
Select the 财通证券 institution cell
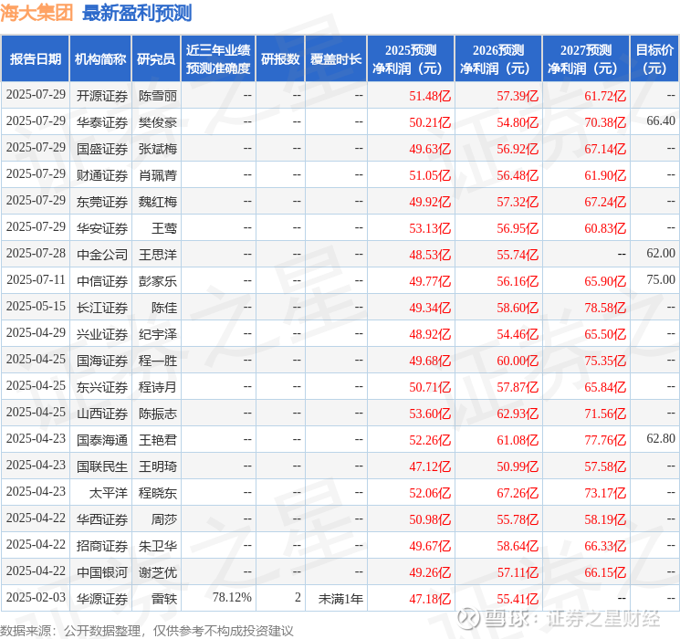pos(102,175)
